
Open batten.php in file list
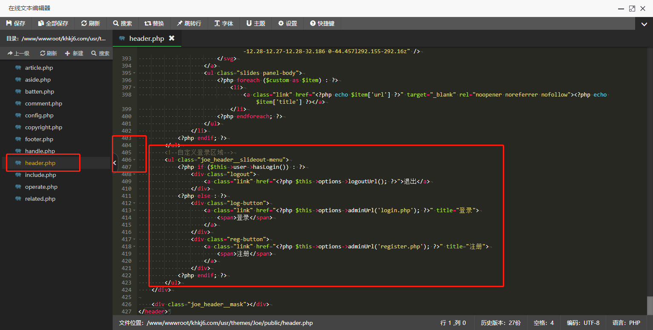pyautogui.click(x=40, y=91)
